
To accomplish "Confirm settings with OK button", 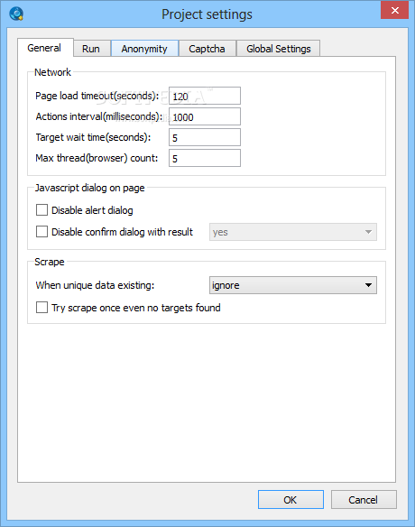I will click(x=290, y=500).
